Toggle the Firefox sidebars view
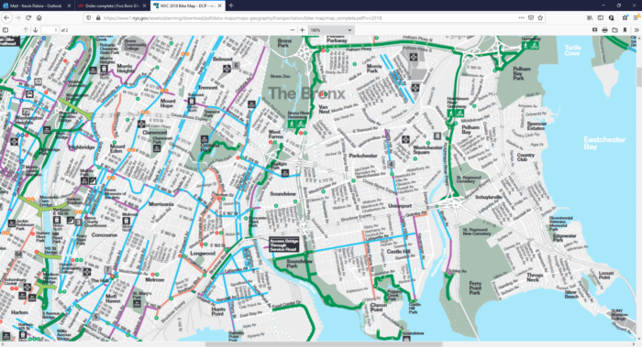 click(600, 17)
